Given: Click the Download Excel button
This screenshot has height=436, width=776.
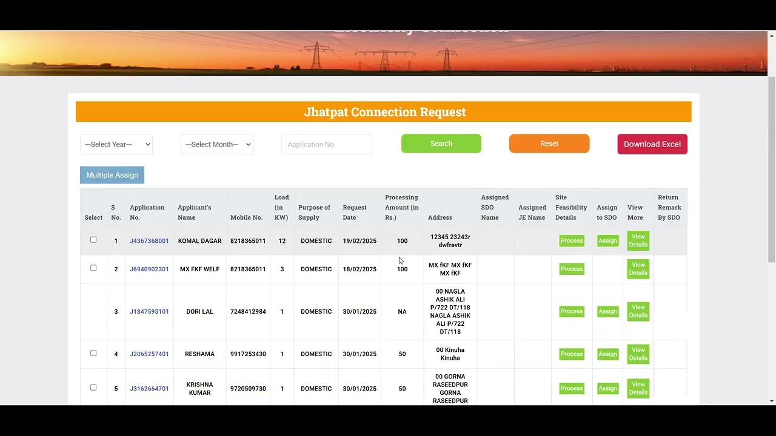Looking at the screenshot, I should (x=652, y=144).
